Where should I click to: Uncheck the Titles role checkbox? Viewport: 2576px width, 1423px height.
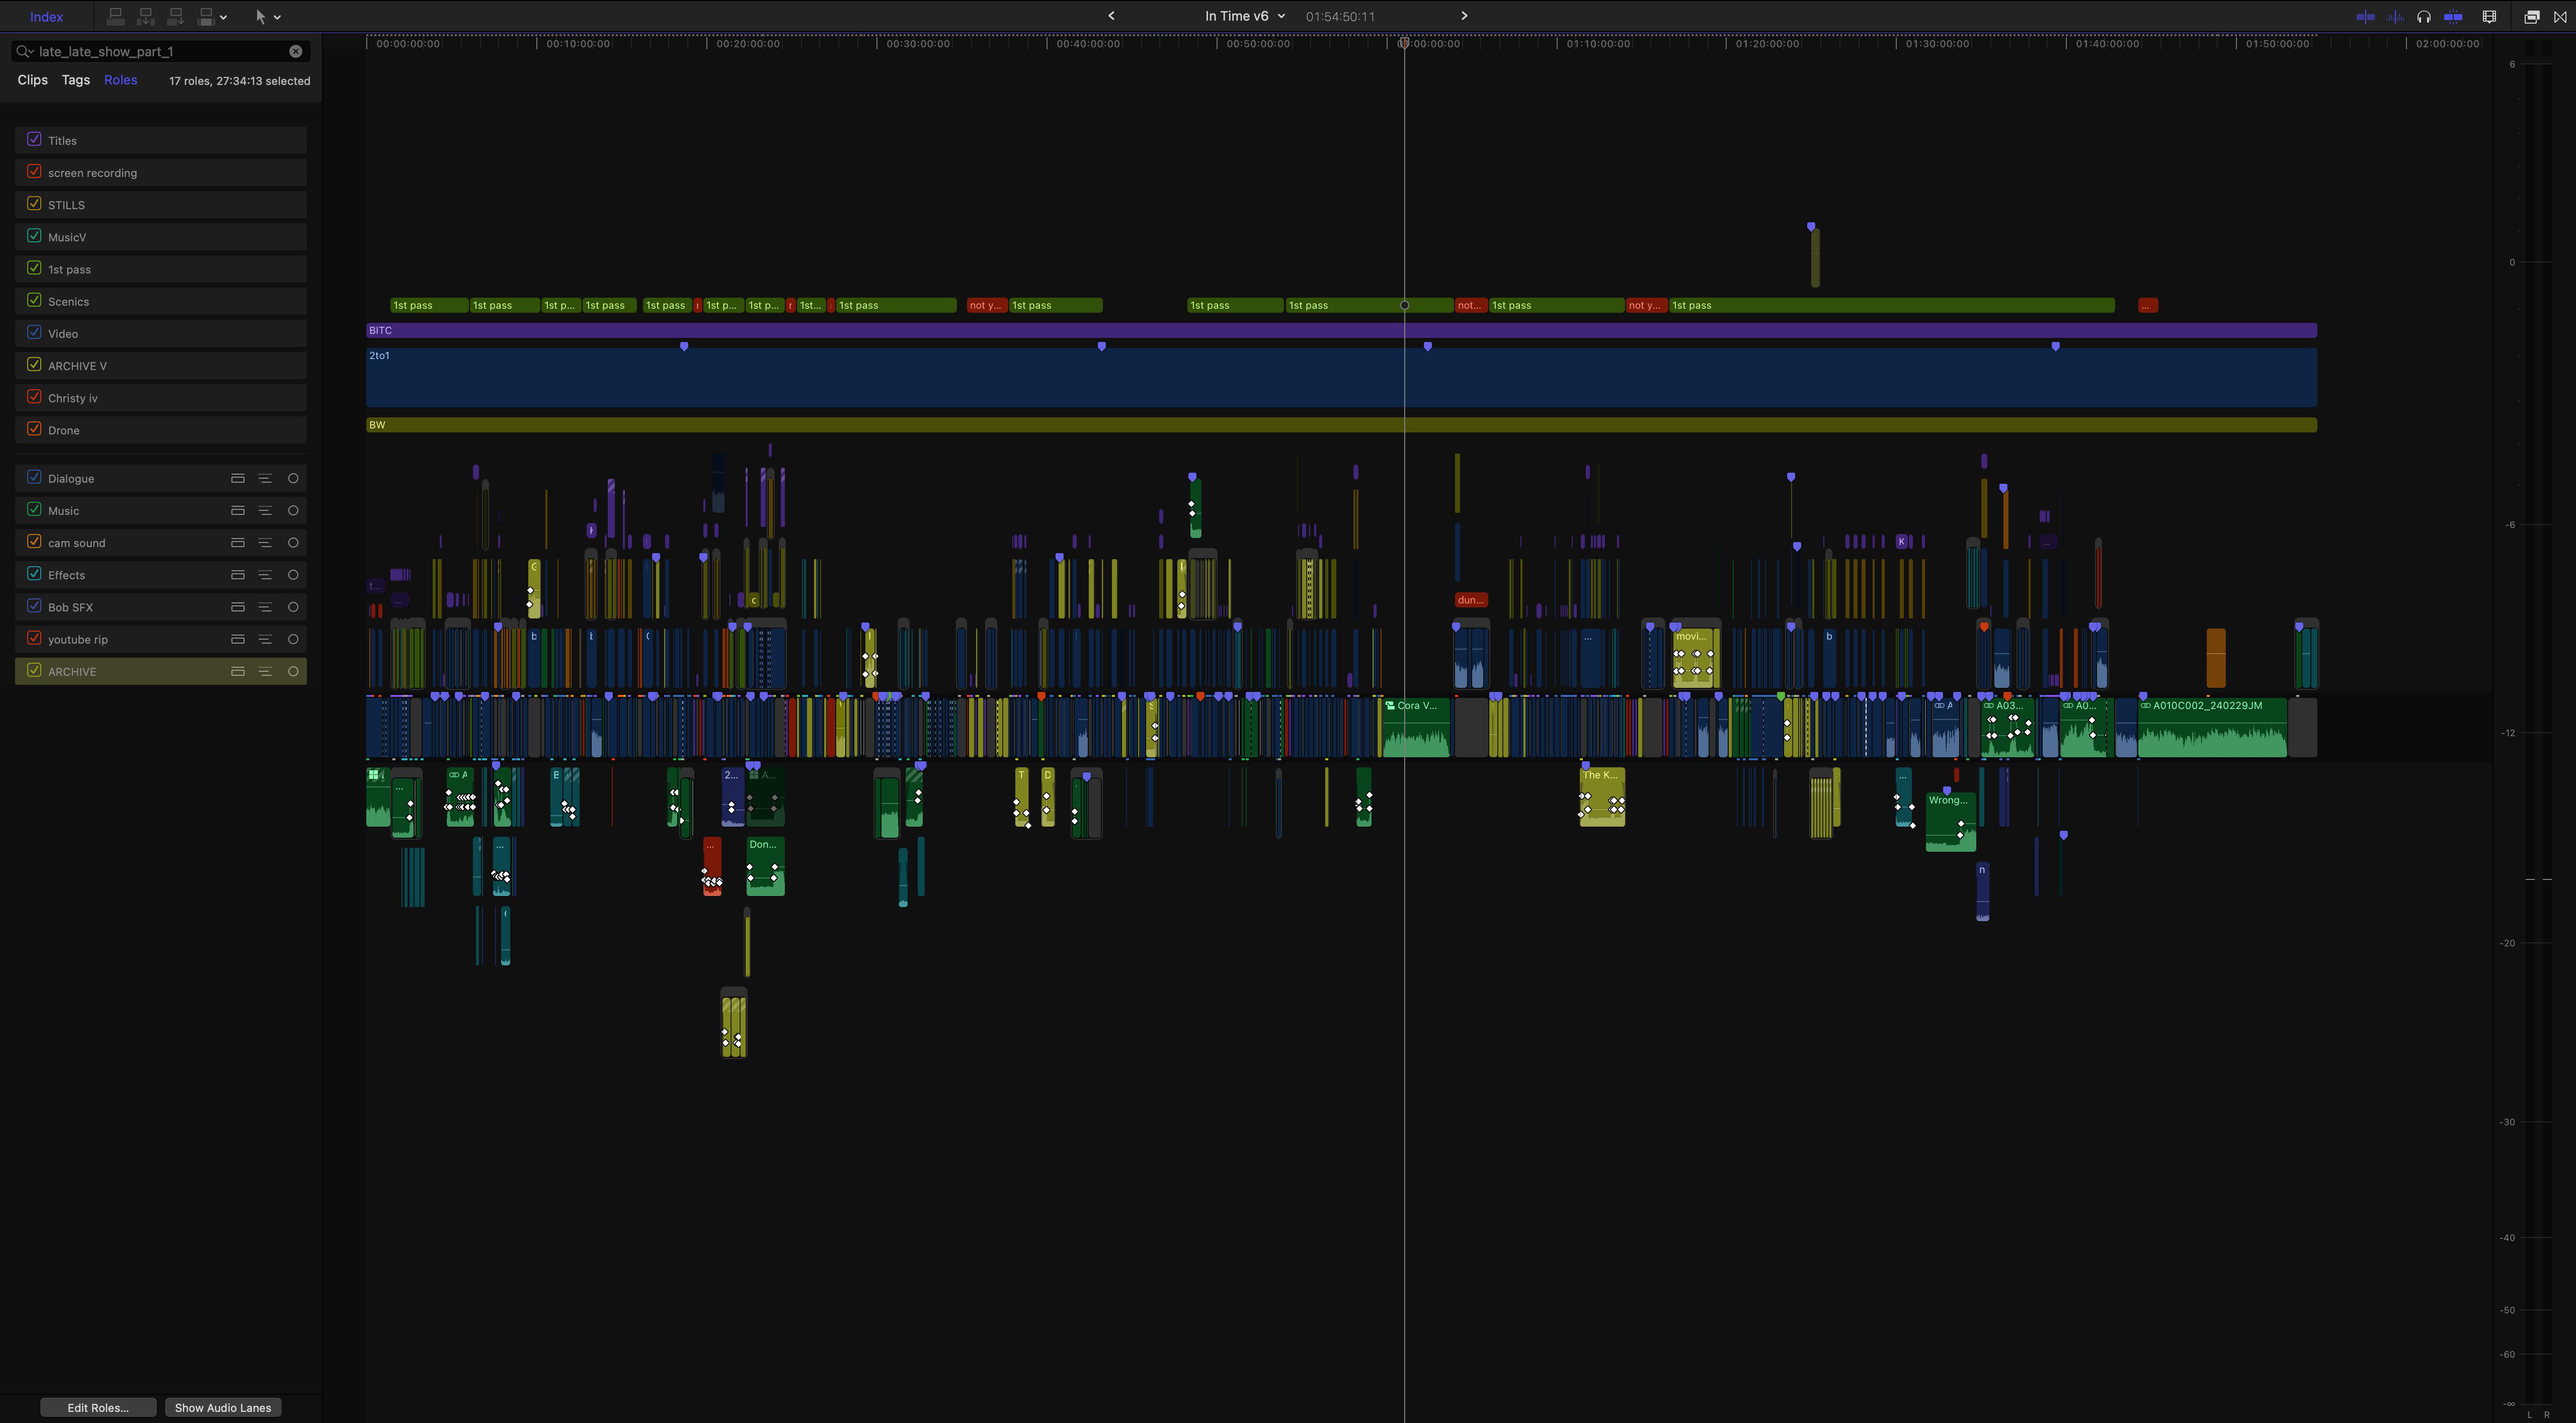(33, 139)
